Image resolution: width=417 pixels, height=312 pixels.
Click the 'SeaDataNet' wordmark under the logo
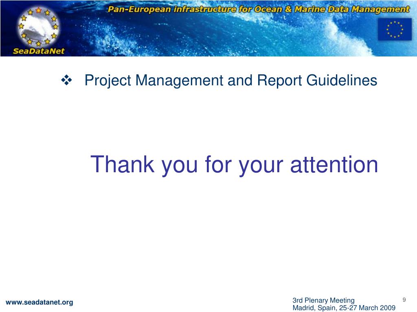(x=39, y=51)
